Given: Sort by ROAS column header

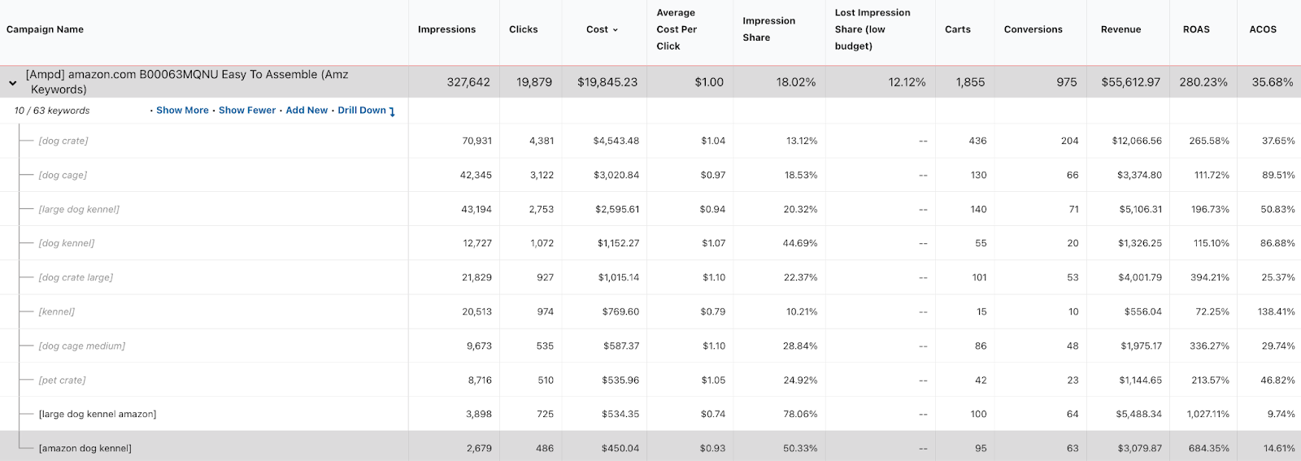Looking at the screenshot, I should click(1196, 29).
